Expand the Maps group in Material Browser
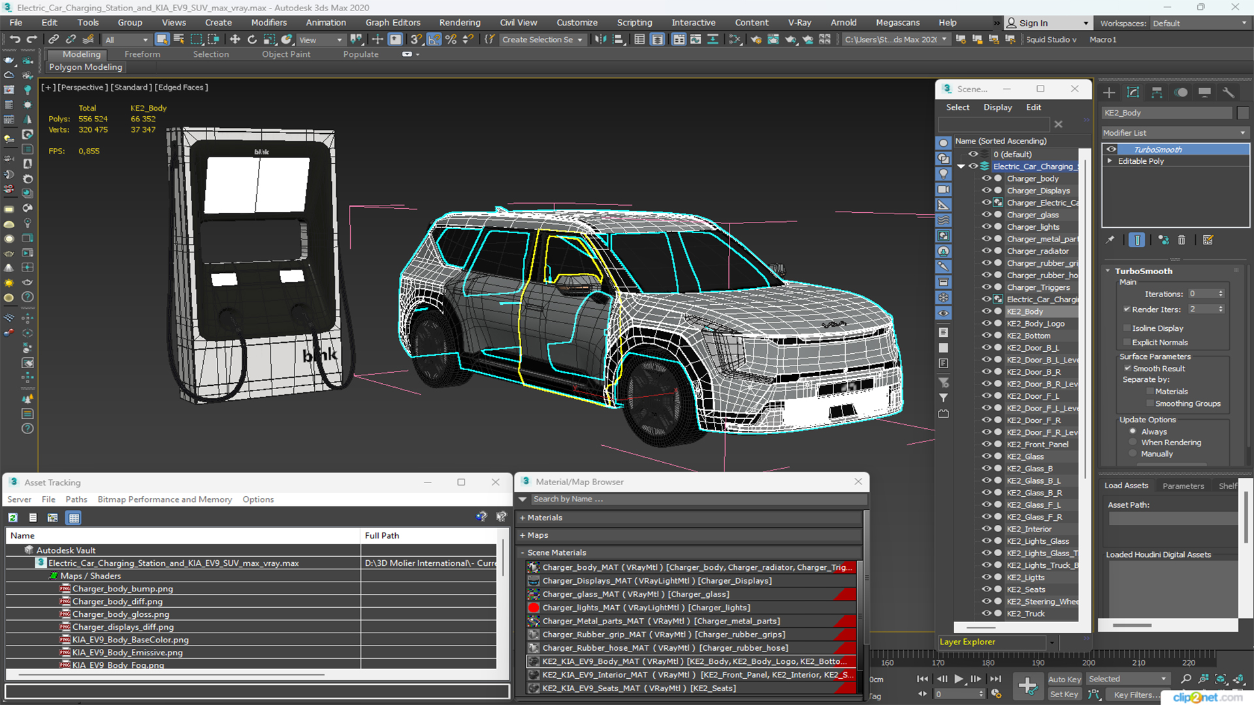This screenshot has width=1254, height=705. pyautogui.click(x=522, y=535)
